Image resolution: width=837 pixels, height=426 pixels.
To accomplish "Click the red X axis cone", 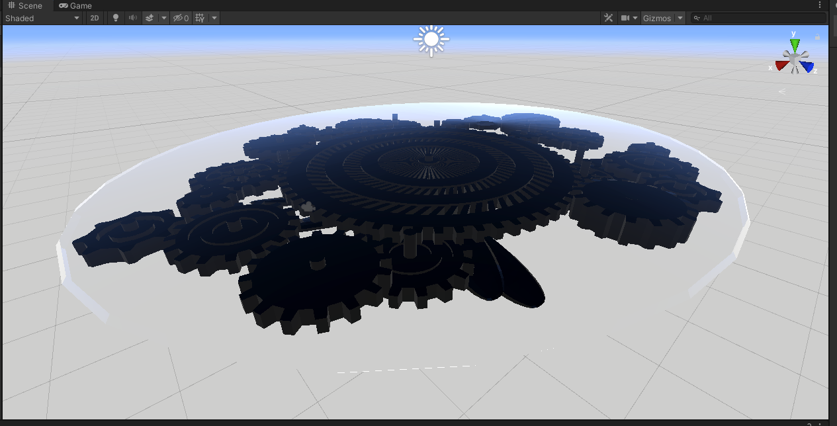I will point(782,65).
